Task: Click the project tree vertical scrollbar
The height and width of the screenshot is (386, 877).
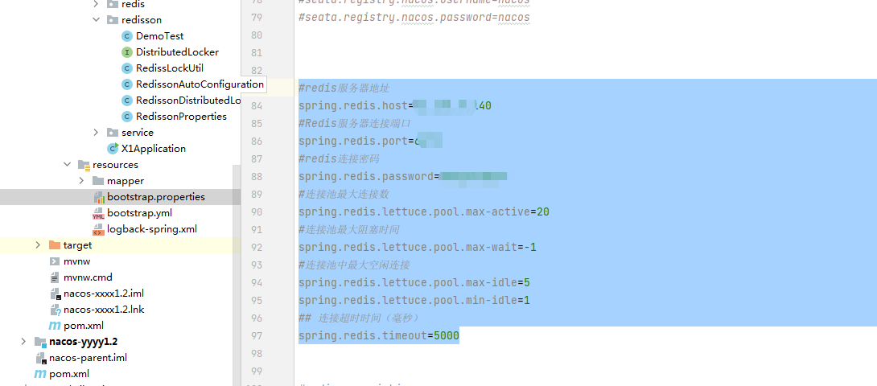Action: coord(237,273)
